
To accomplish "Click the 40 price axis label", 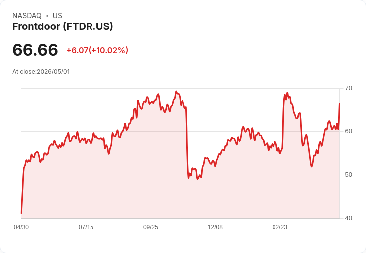I will coord(348,218).
